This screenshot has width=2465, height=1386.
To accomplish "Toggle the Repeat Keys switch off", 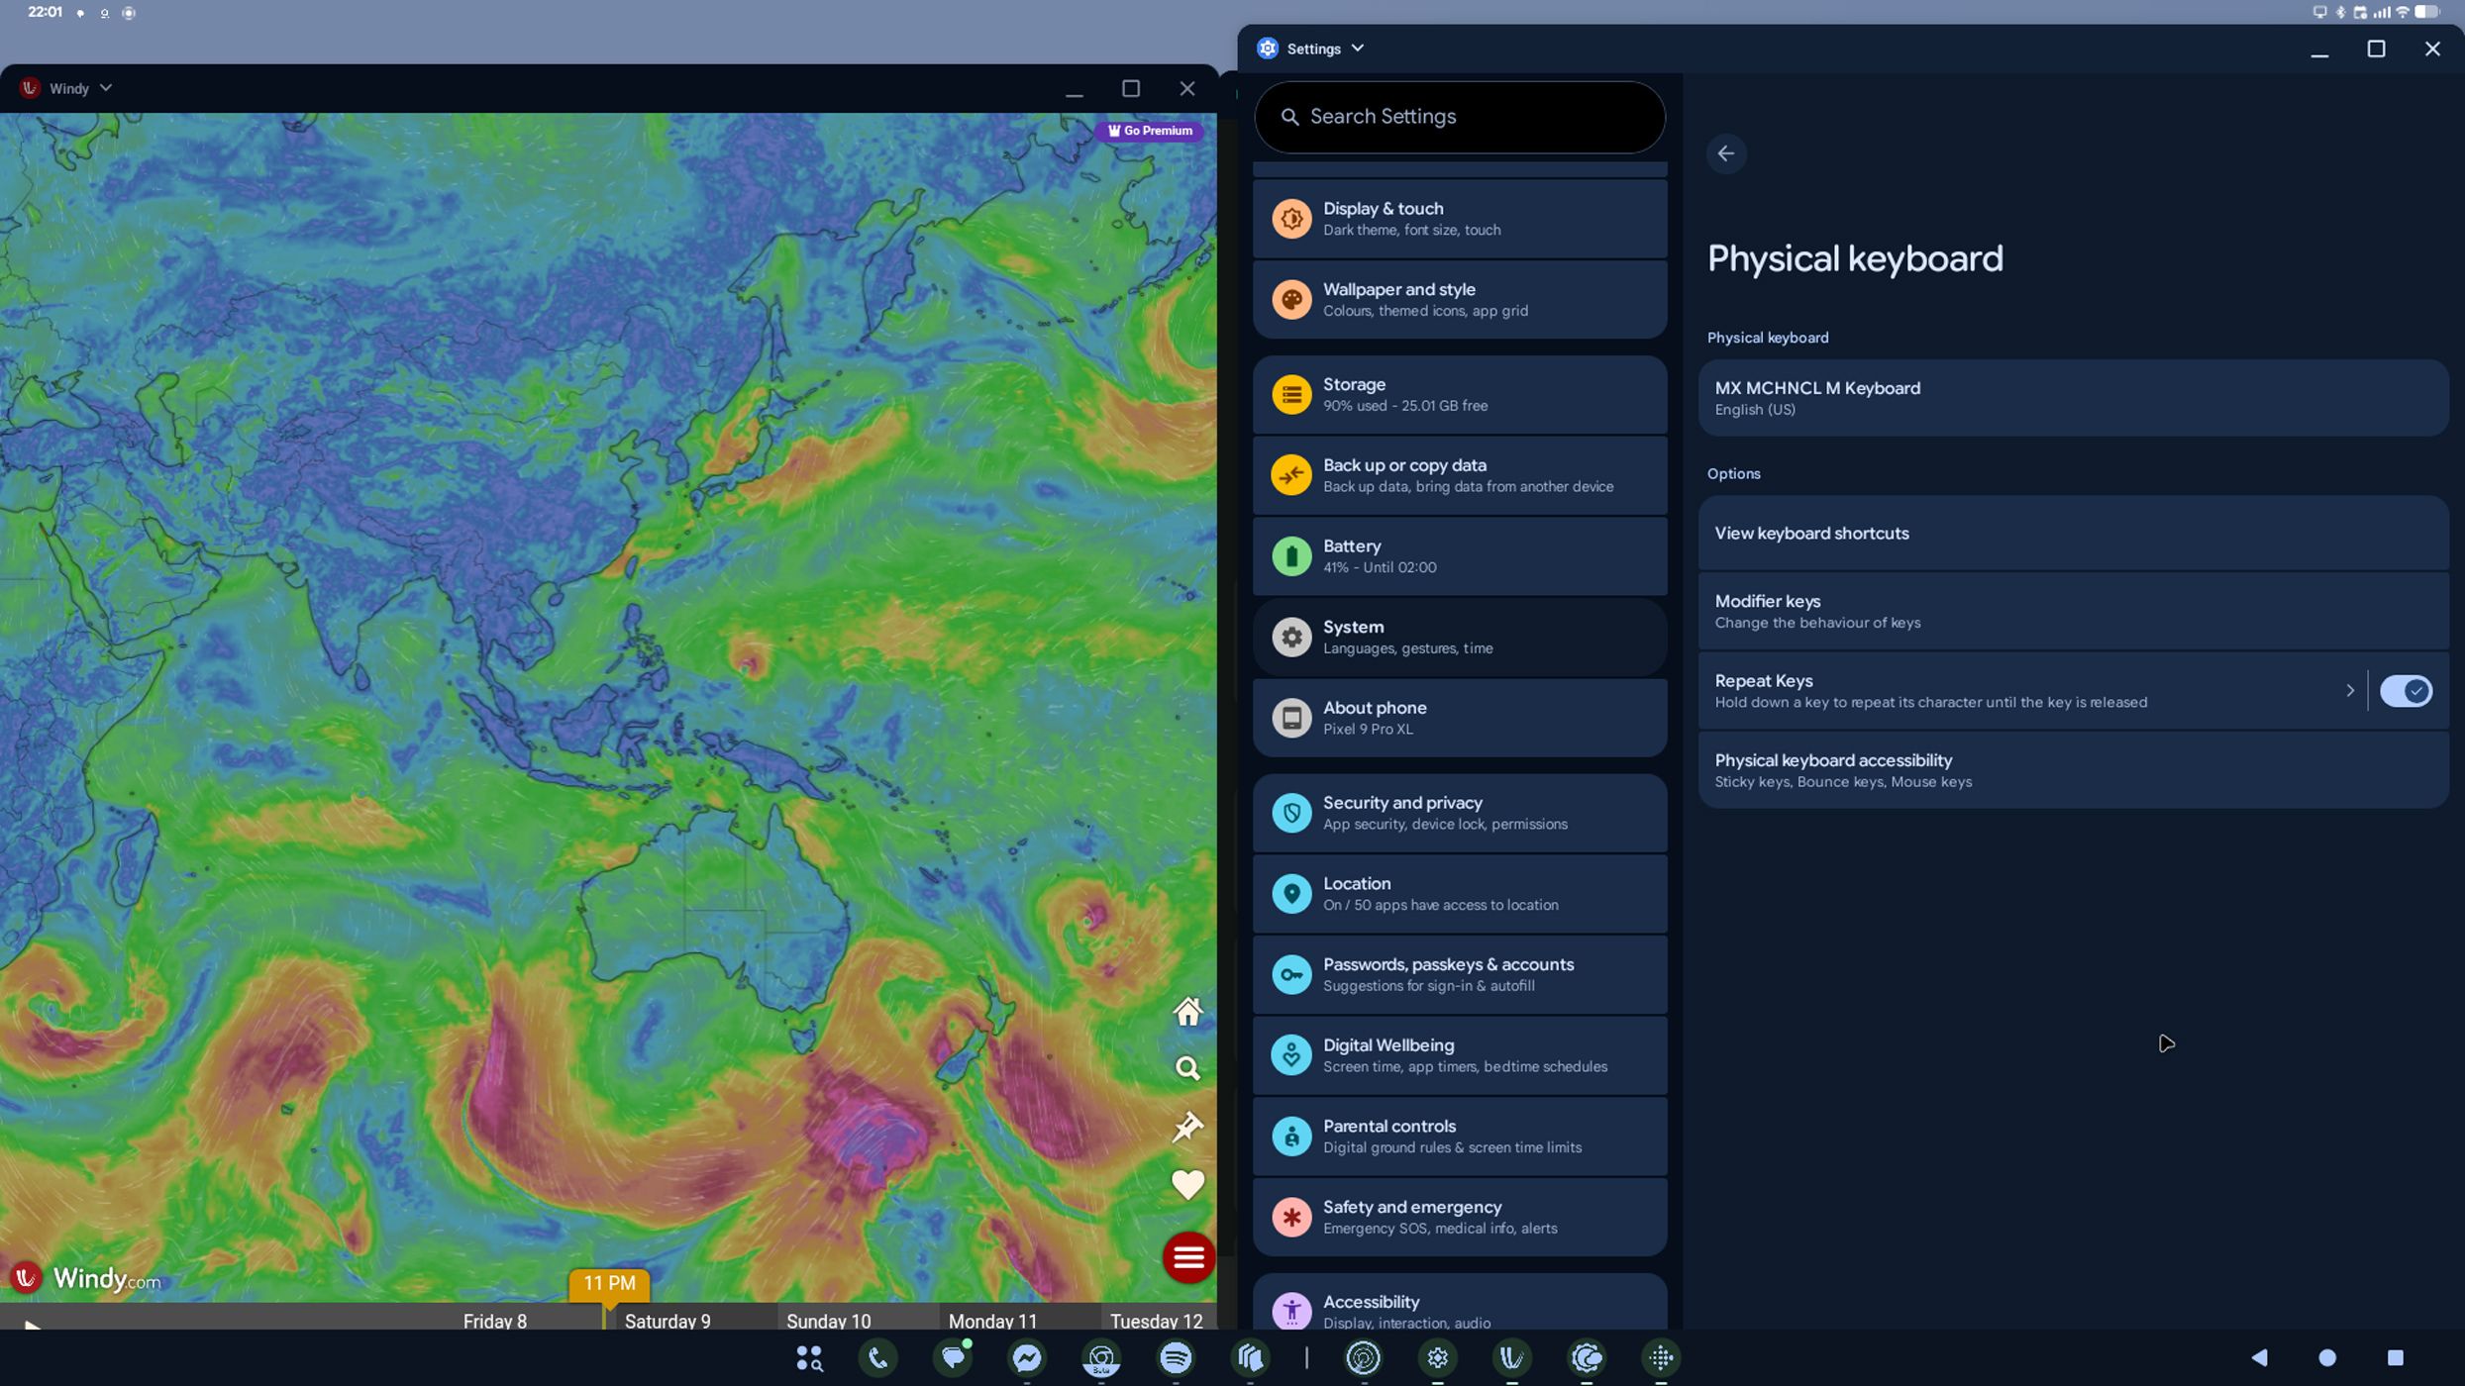I will (x=2406, y=691).
